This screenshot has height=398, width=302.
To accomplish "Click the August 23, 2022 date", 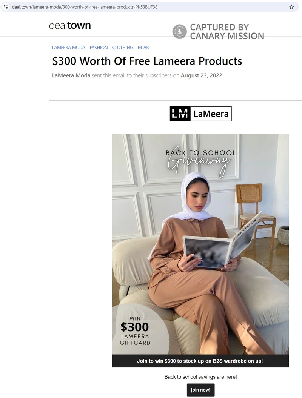I will coord(202,75).
